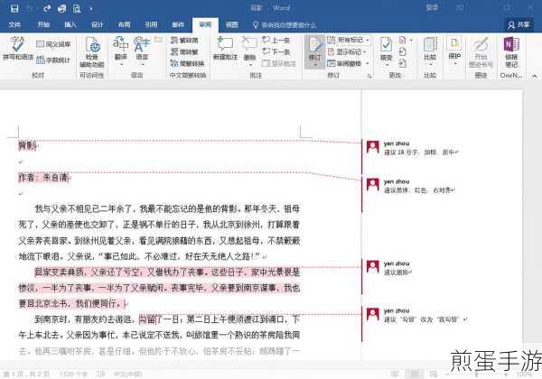Open the 所有标记 markup display dropdown

tap(349, 40)
